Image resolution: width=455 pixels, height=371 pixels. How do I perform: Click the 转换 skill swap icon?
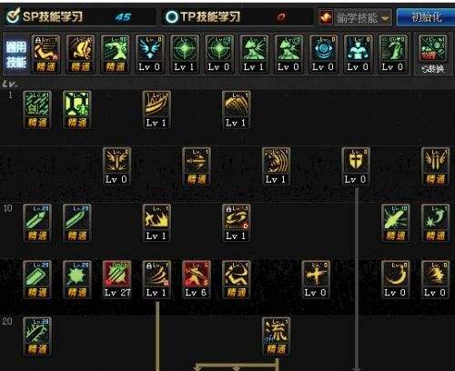click(x=432, y=55)
